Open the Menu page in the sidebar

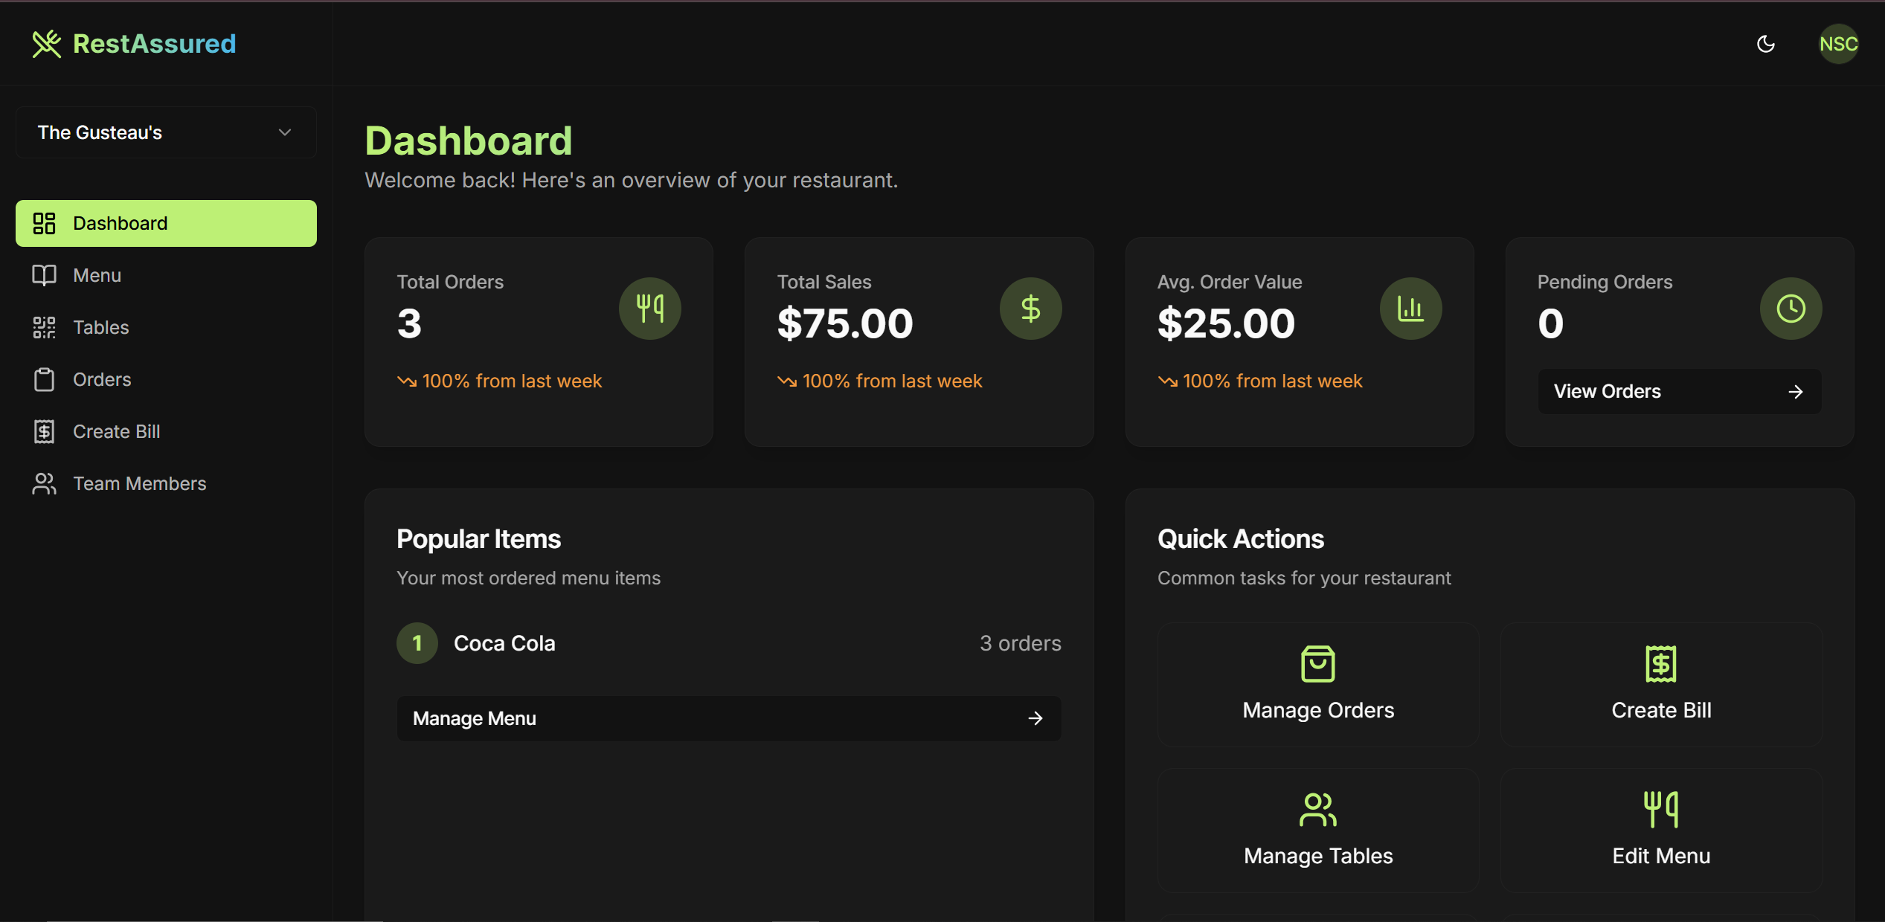pyautogui.click(x=166, y=275)
